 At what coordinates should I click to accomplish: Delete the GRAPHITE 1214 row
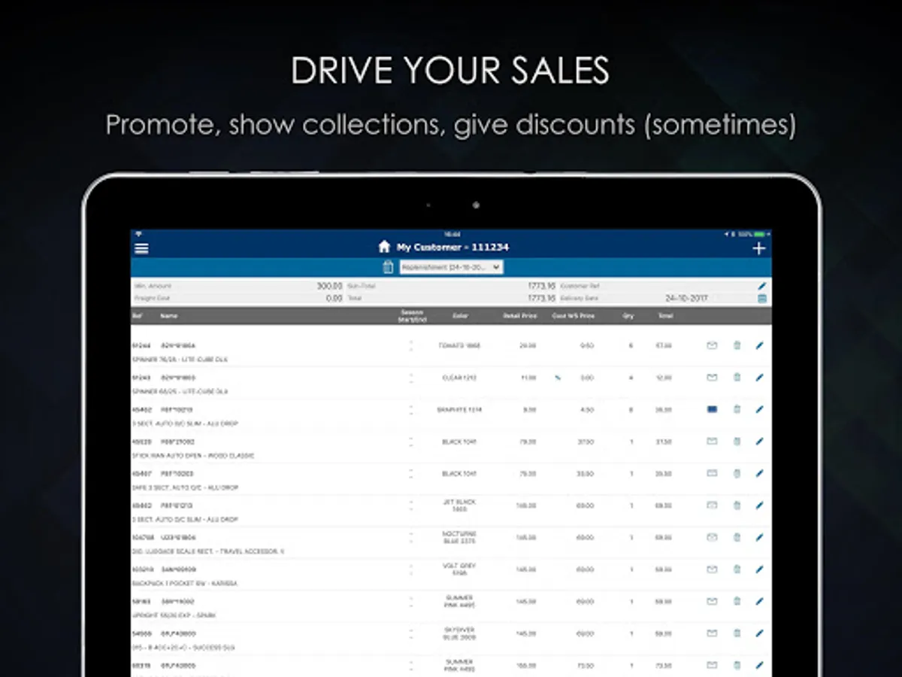click(x=737, y=409)
